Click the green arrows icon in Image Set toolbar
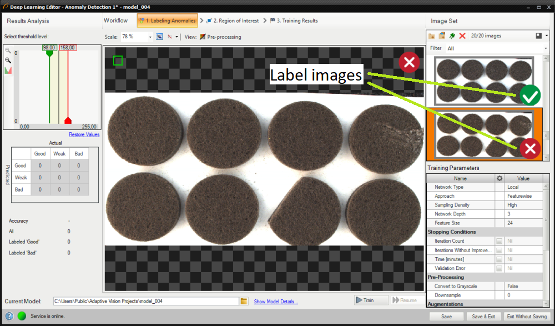 click(452, 36)
